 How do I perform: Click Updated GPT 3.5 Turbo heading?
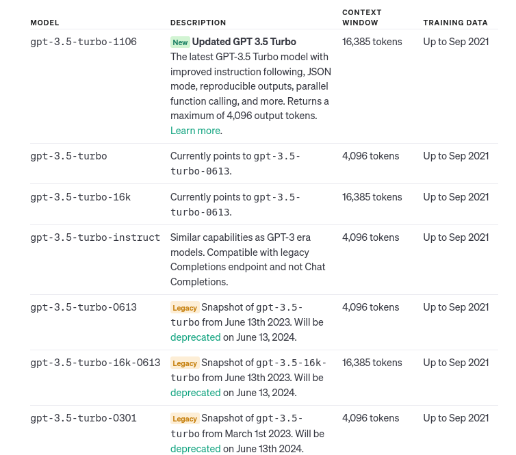(x=244, y=42)
